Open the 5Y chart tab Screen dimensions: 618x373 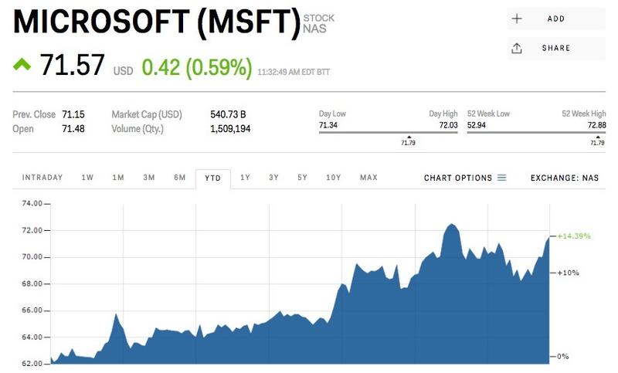[x=302, y=178]
